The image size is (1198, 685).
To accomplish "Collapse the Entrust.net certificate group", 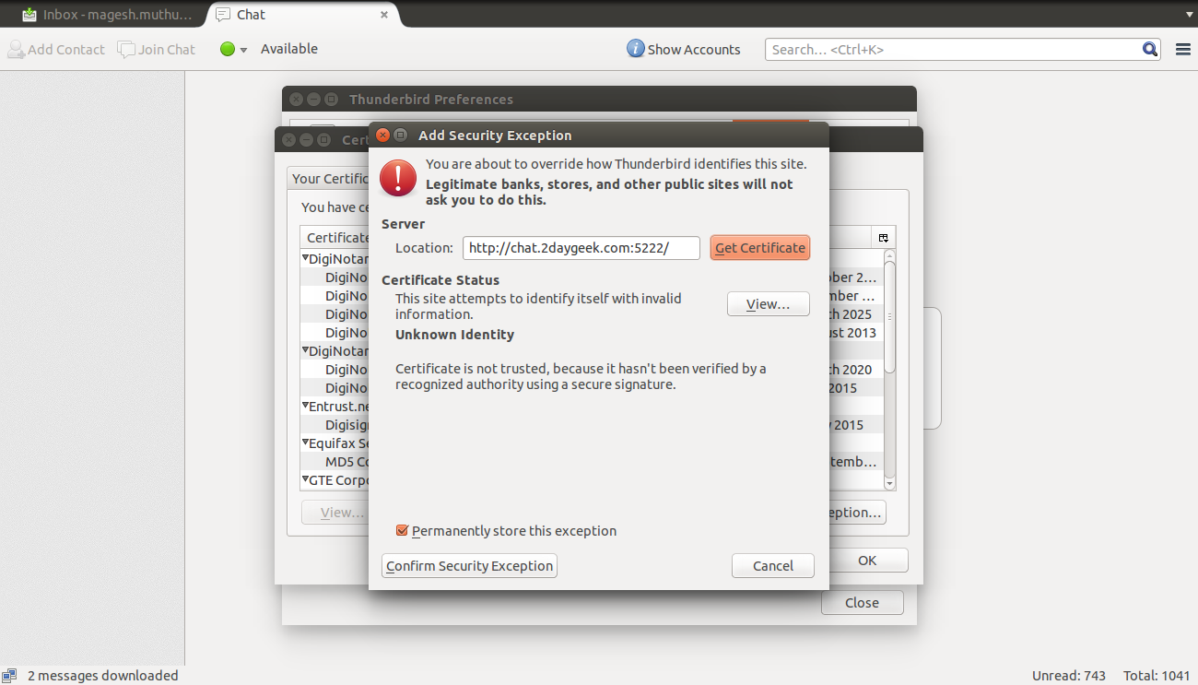I will coord(305,406).
